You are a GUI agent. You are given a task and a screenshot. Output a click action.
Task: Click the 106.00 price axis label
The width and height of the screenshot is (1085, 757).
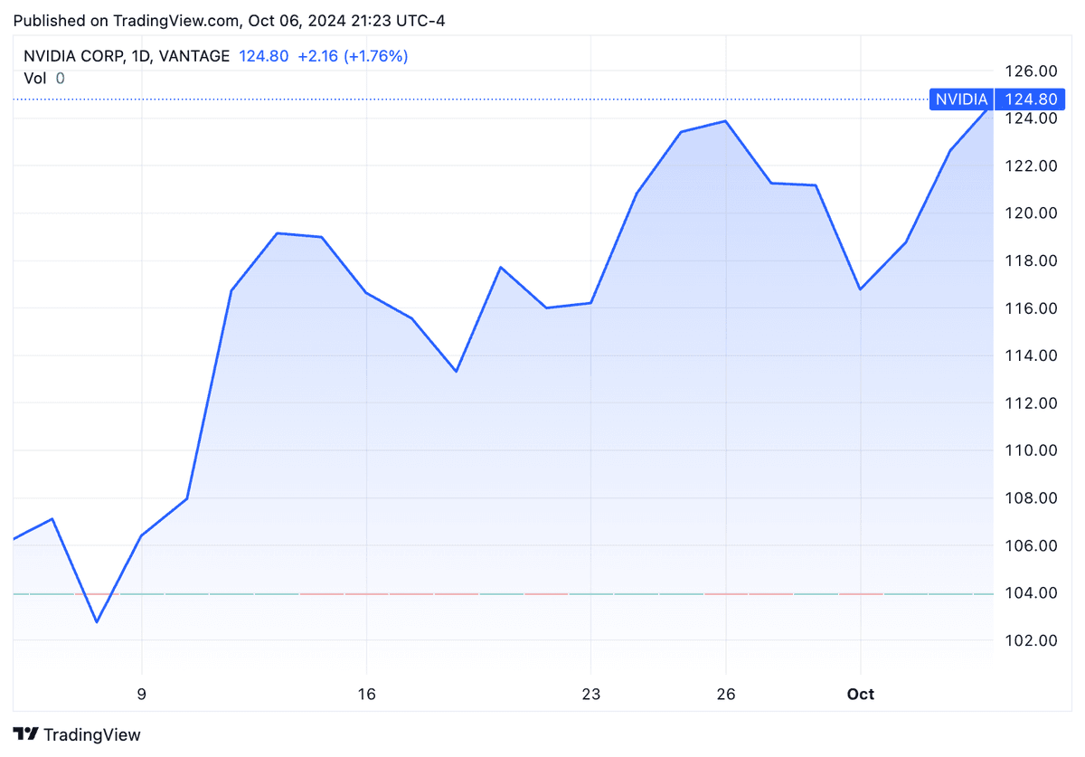[x=1032, y=545]
